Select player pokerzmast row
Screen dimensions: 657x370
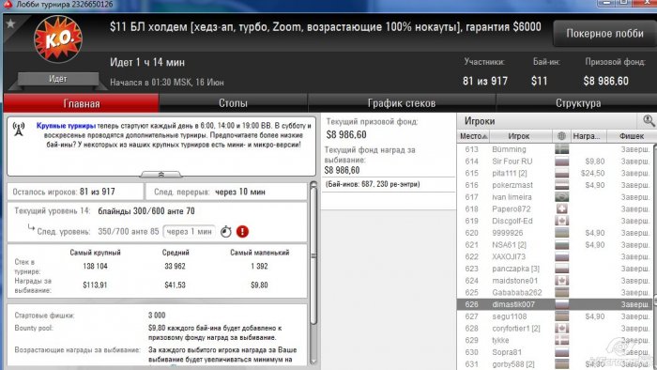556,185
